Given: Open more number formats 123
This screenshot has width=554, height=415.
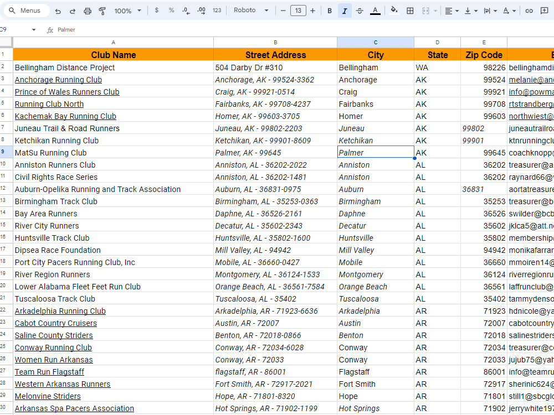Looking at the screenshot, I should point(217,11).
